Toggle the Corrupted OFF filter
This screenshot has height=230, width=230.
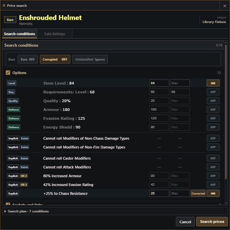55,60
